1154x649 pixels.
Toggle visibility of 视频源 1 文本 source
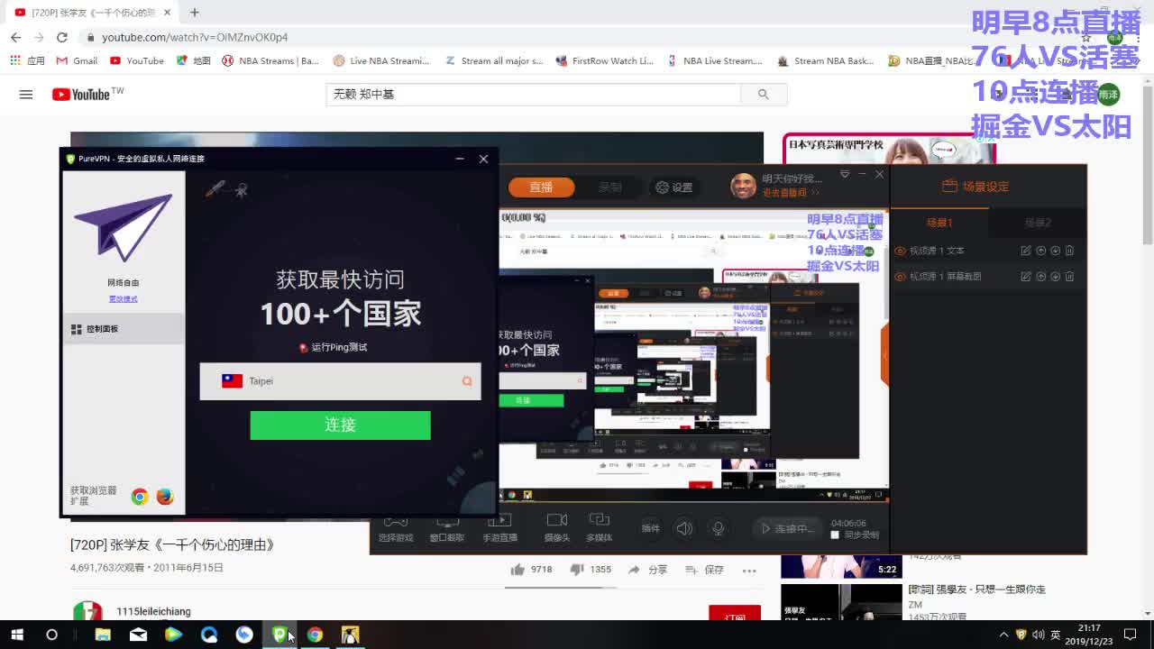900,251
